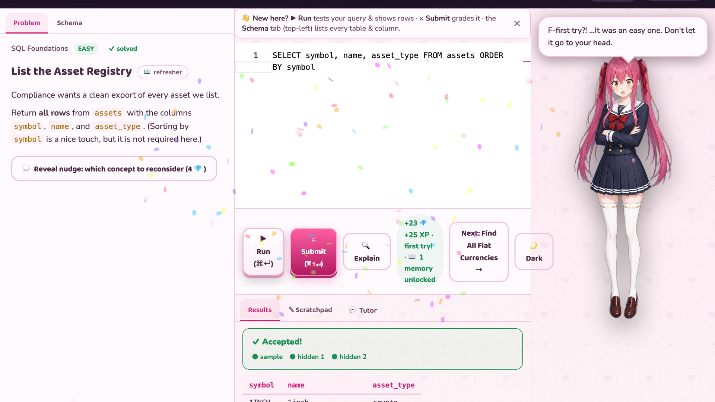The width and height of the screenshot is (715, 402).
Task: Click the waving hand icon in tip banner
Action: [x=246, y=18]
